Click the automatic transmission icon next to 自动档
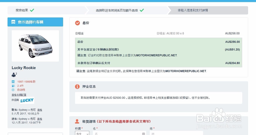Screen dimensions: 256x135 coord(13,90)
